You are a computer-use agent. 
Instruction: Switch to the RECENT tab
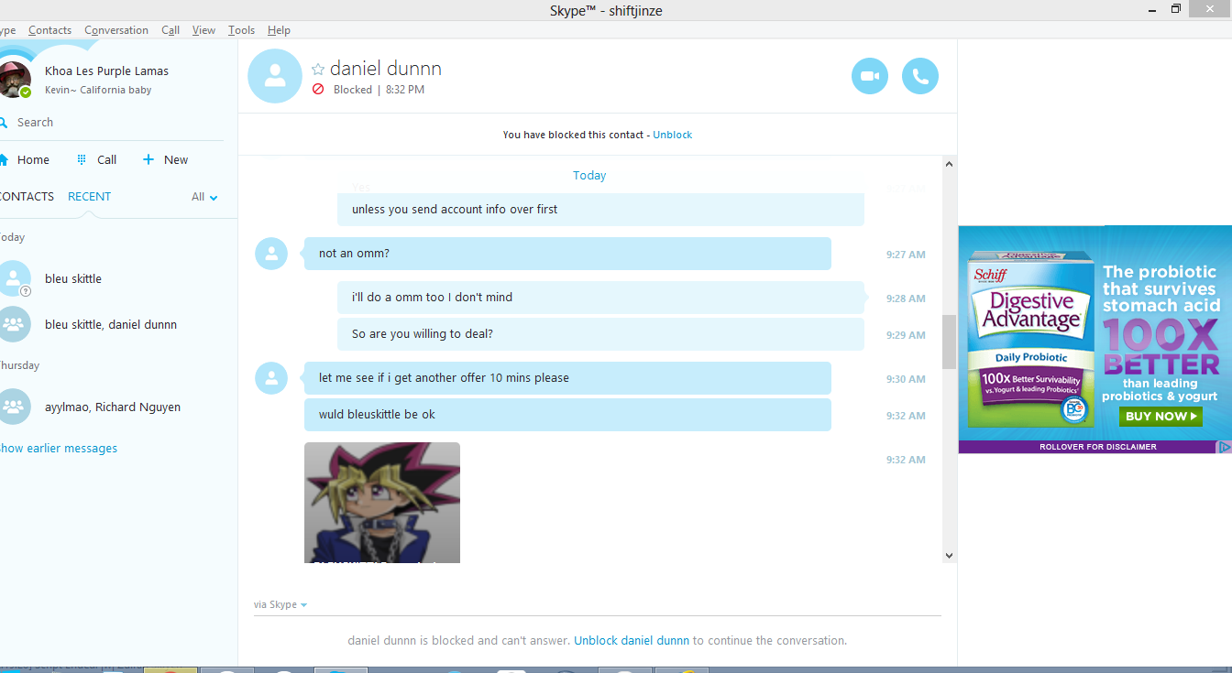tap(89, 197)
